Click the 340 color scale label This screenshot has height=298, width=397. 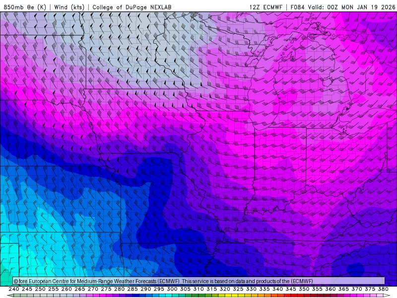[277, 289]
